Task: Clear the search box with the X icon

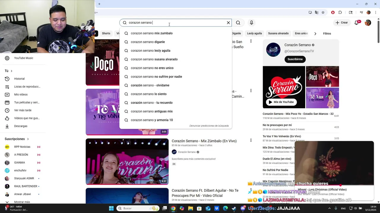Action: (x=228, y=23)
